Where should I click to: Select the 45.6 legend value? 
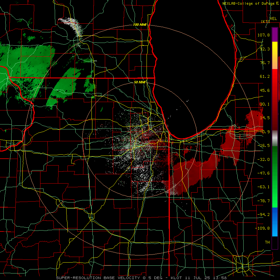(265, 90)
